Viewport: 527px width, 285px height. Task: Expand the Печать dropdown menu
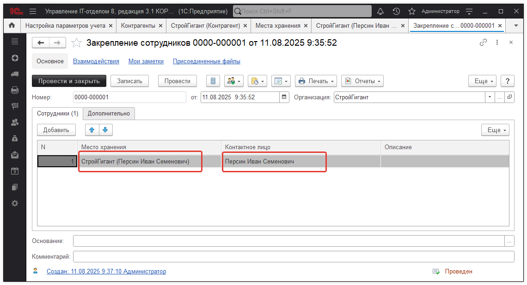tap(317, 81)
